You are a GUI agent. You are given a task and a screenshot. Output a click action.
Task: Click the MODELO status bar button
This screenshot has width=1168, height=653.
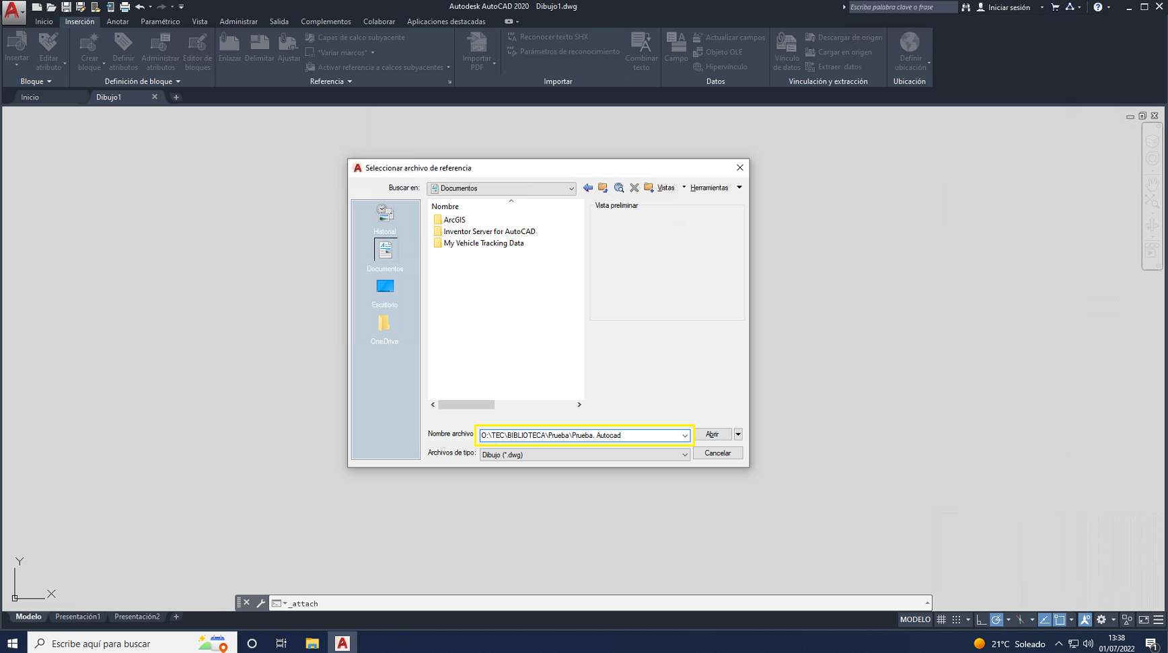(x=915, y=619)
